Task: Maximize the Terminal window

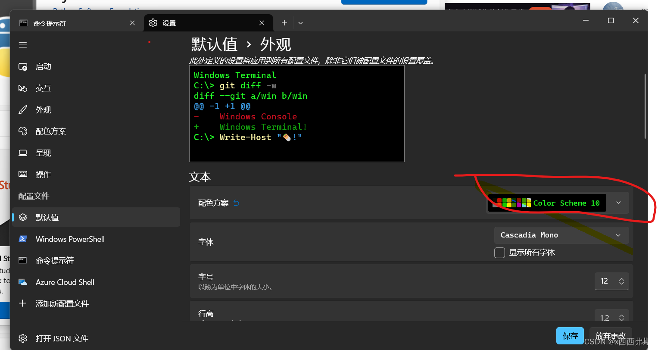Action: pos(611,21)
